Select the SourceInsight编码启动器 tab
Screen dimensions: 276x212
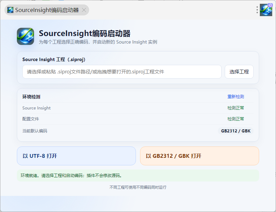(47, 10)
